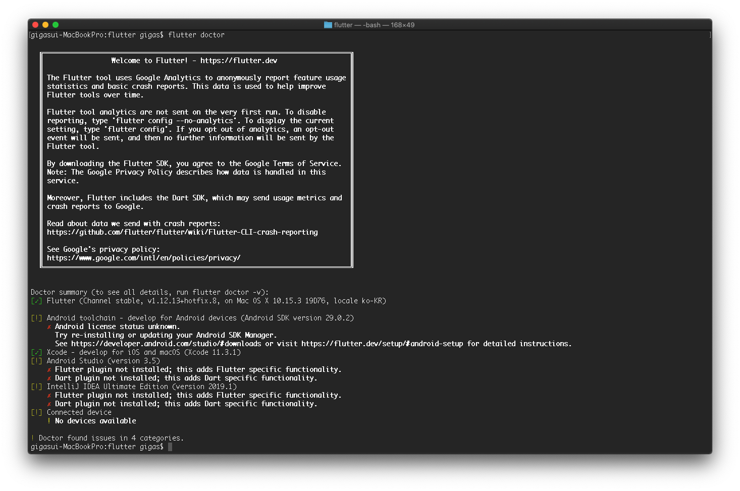This screenshot has width=740, height=491.
Task: Click the 'Read about data we send with crash reports:' line
Action: click(134, 224)
